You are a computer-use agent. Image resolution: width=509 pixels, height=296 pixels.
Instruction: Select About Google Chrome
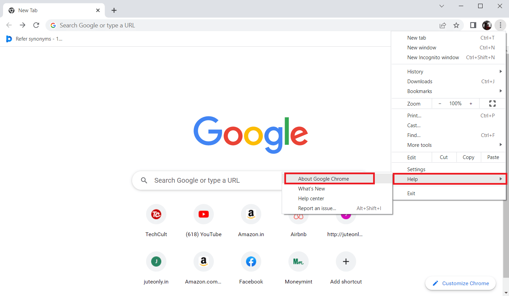point(337,179)
